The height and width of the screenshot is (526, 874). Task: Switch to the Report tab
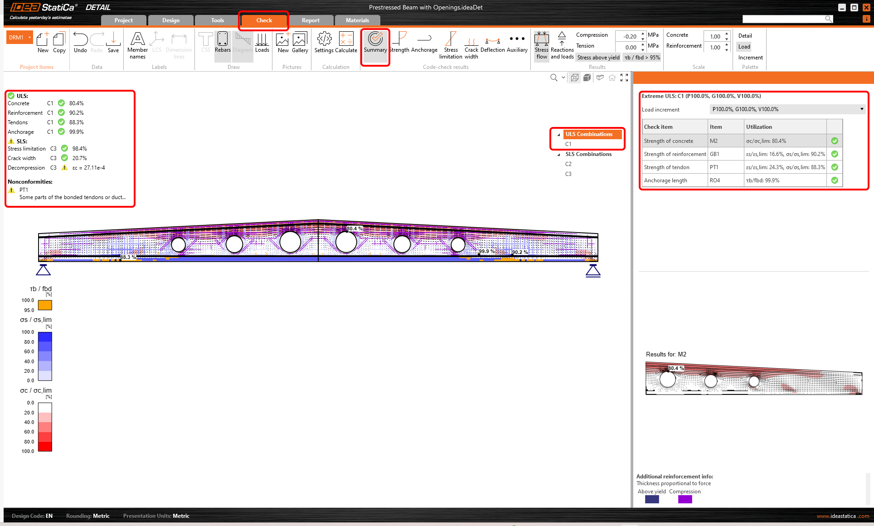311,20
